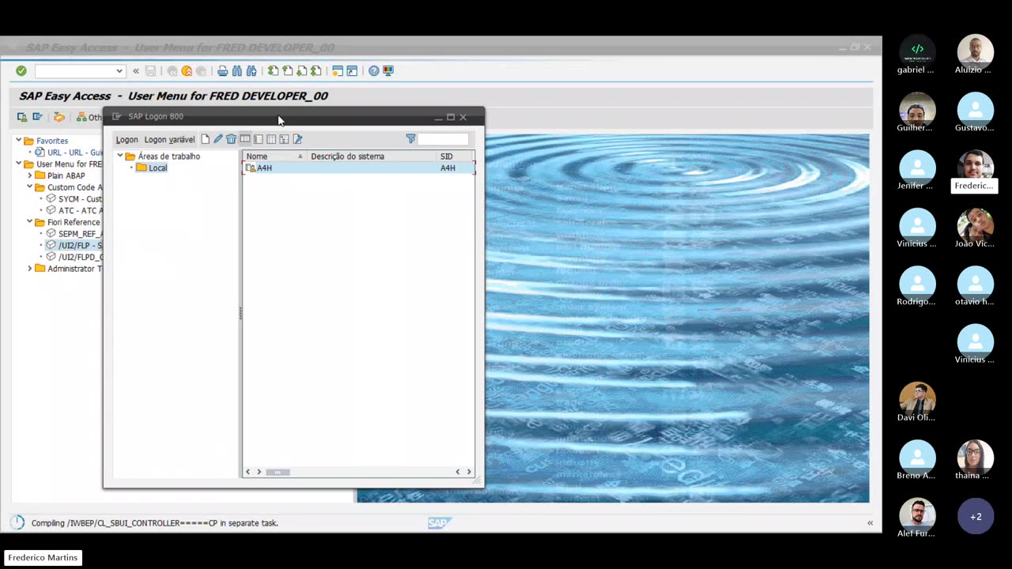1012x569 pixels.
Task: Click the edit document icon in SAP Logon toolbar
Action: (x=297, y=139)
